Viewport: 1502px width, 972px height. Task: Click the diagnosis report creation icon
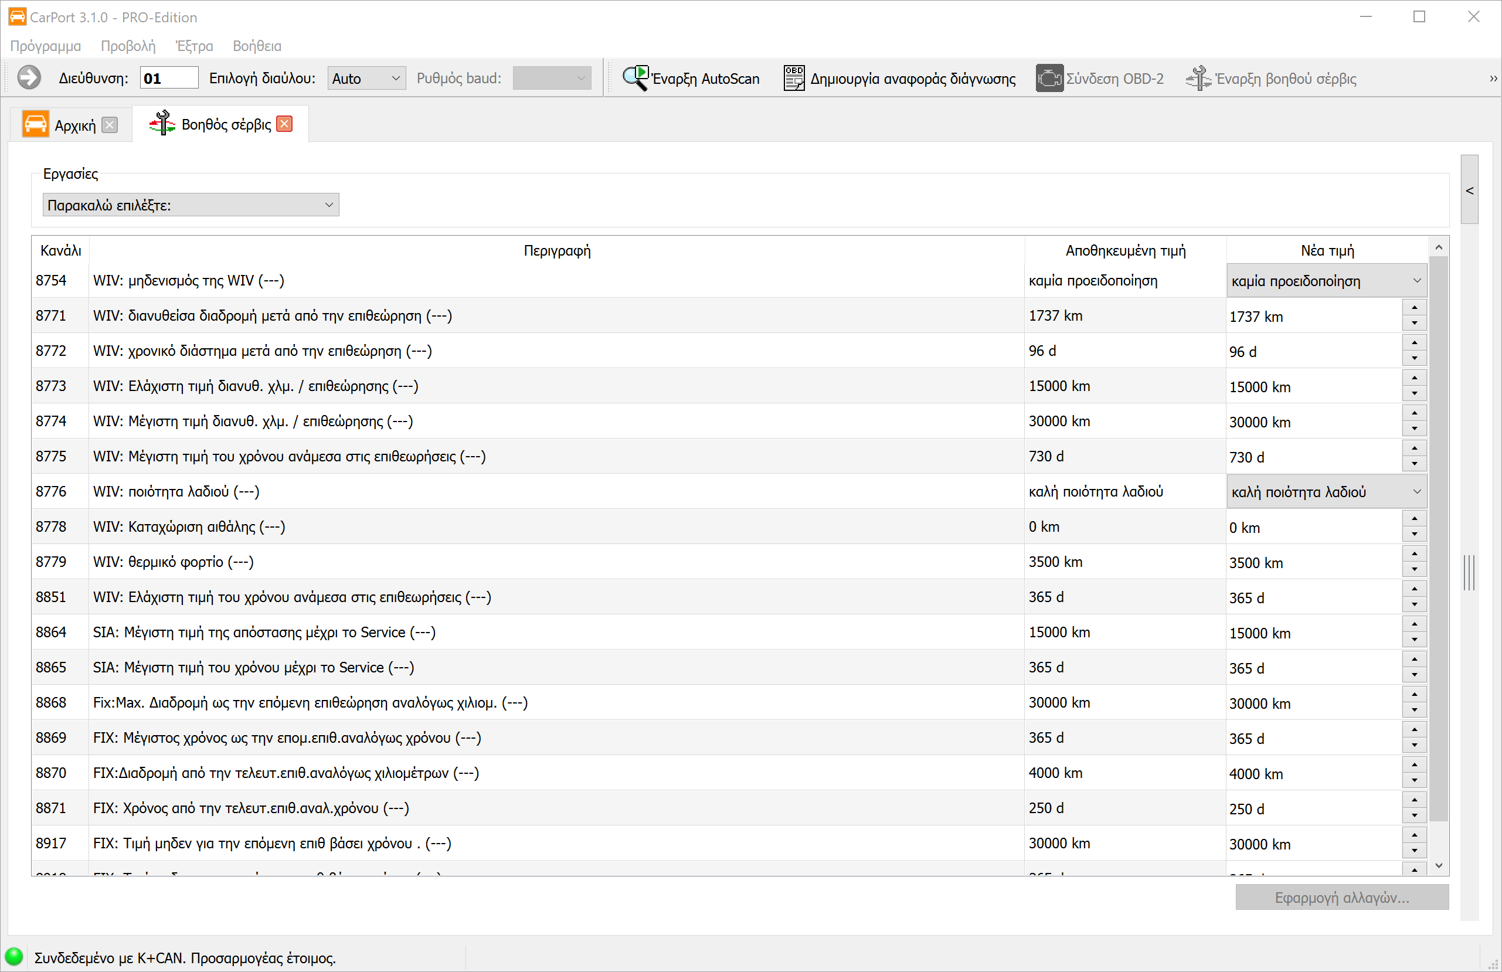point(794,79)
